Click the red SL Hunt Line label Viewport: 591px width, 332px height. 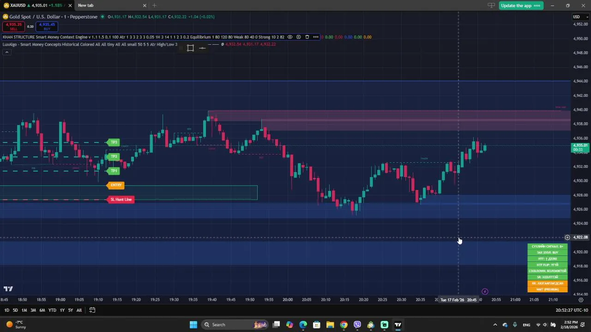(121, 199)
